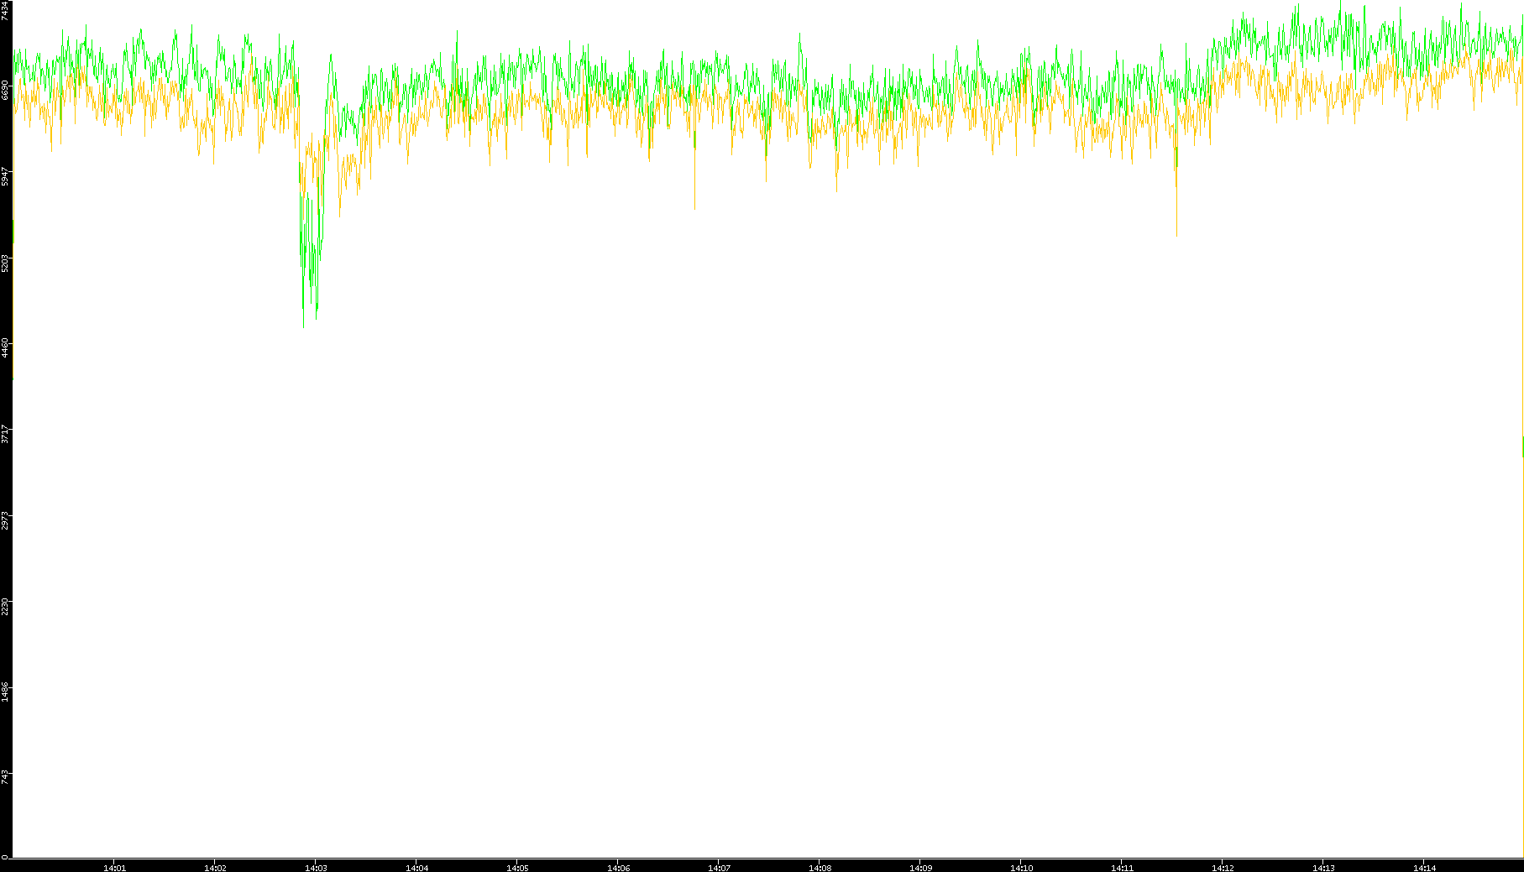Viewport: 1524px width, 872px height.
Task: Select the 14:05 tick label
Action: [517, 867]
